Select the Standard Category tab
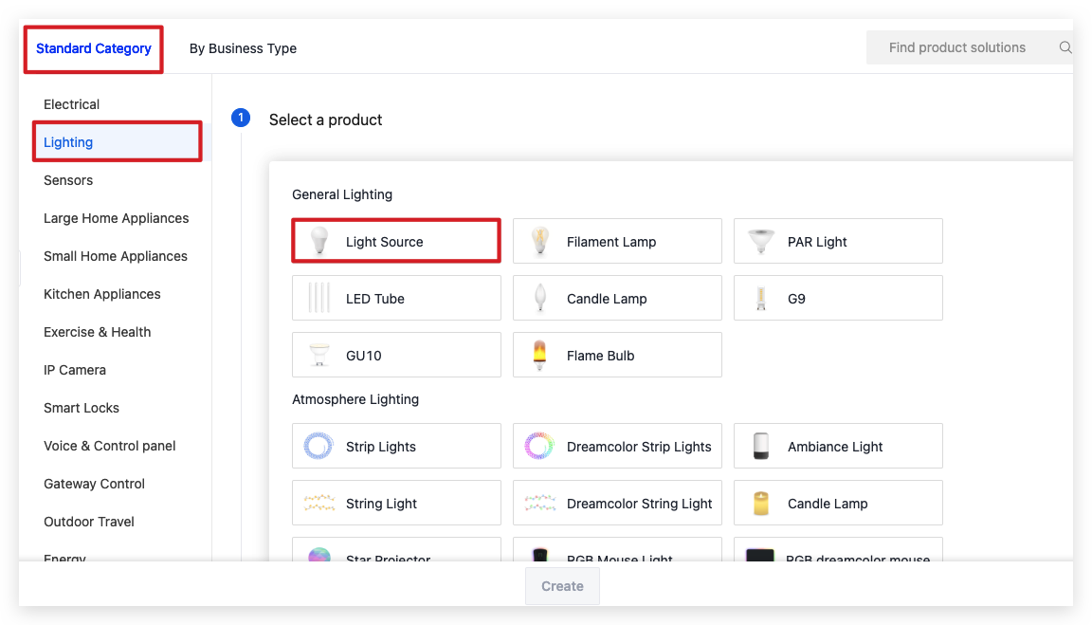This screenshot has width=1092, height=625. (x=93, y=47)
